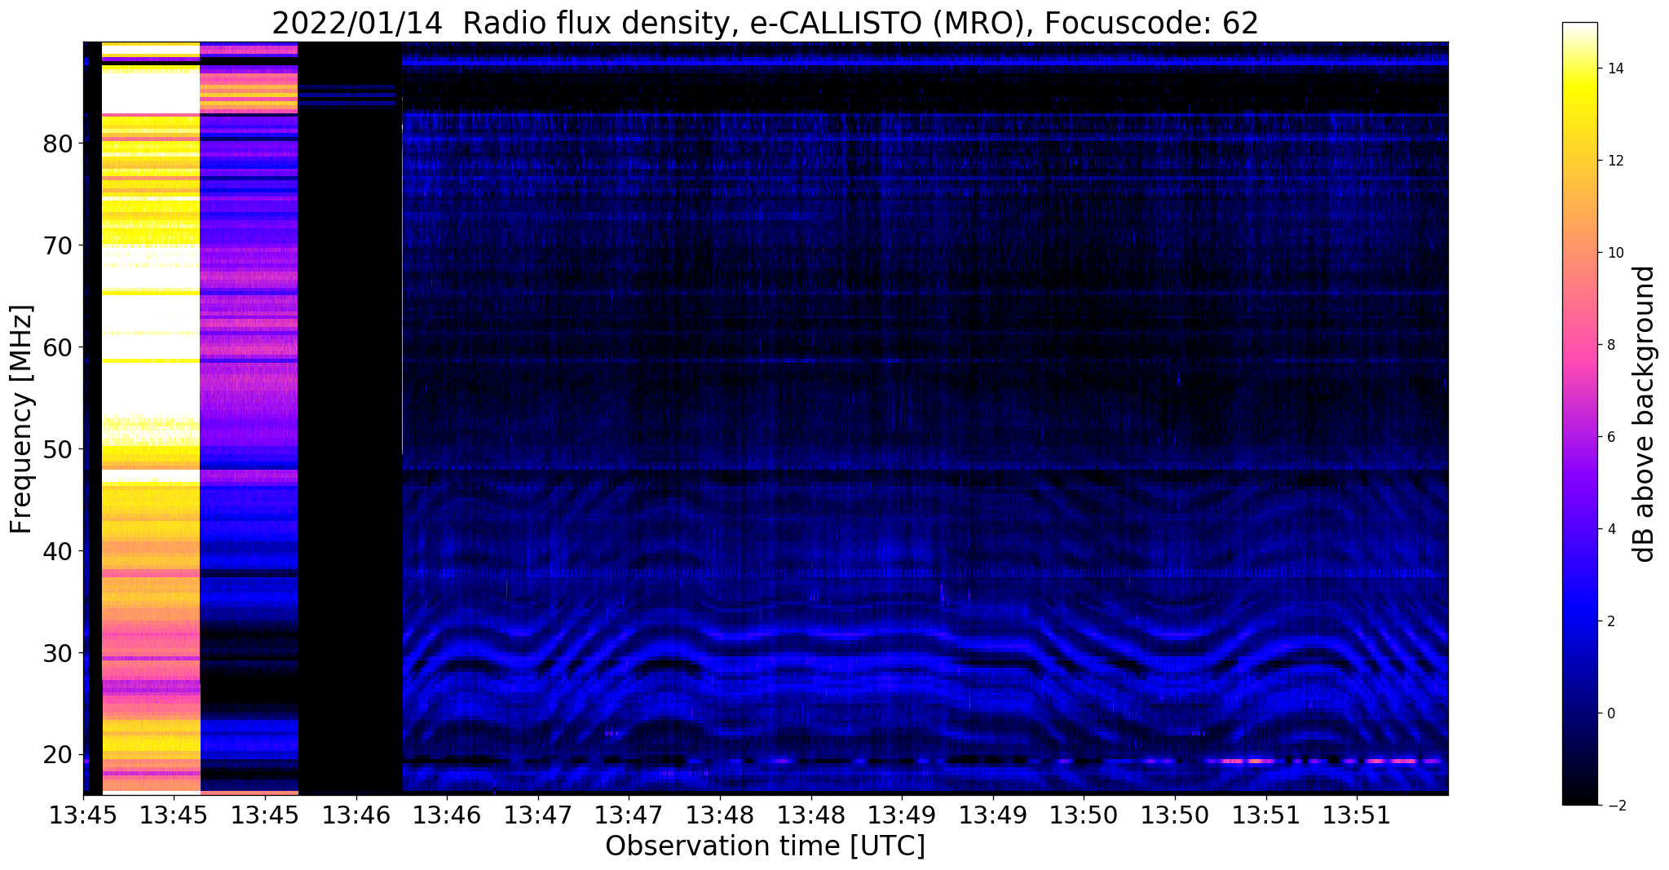This screenshot has width=1669, height=870.
Task: Click the 20 tick on frequency axis
Action: click(x=58, y=755)
